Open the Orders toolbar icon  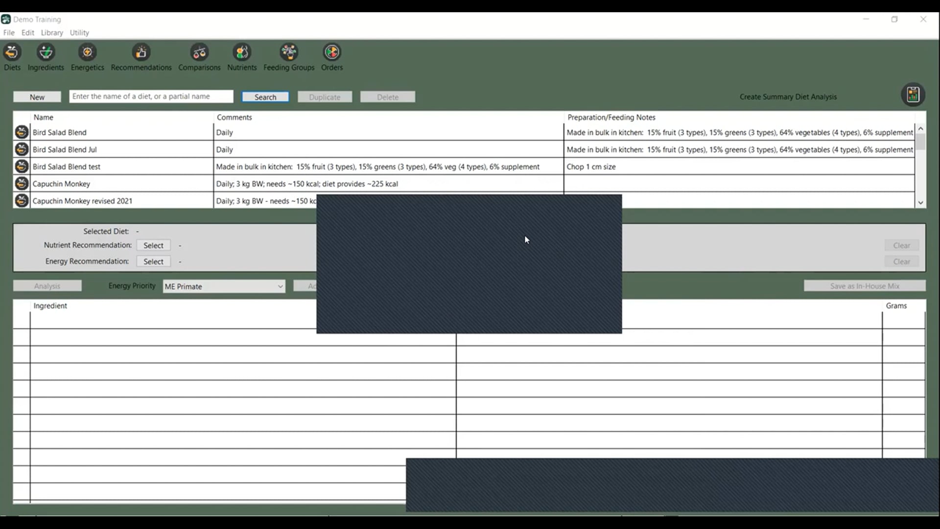332,52
